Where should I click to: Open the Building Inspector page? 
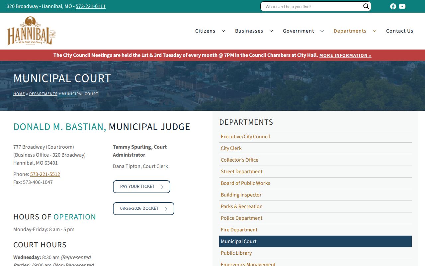(x=241, y=195)
